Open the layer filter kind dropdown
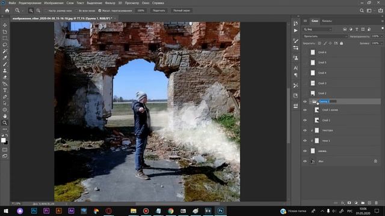The image size is (385, 216). pos(318,29)
